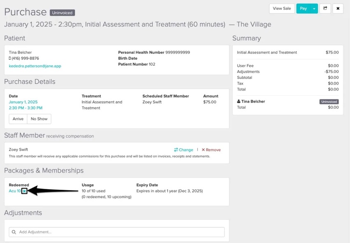Open the Pay dropdown arrow

[x=314, y=9]
